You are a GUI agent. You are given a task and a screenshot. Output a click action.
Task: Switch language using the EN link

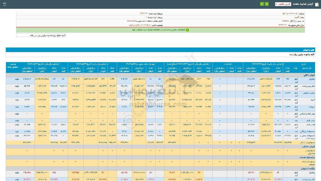(x=5, y=4)
